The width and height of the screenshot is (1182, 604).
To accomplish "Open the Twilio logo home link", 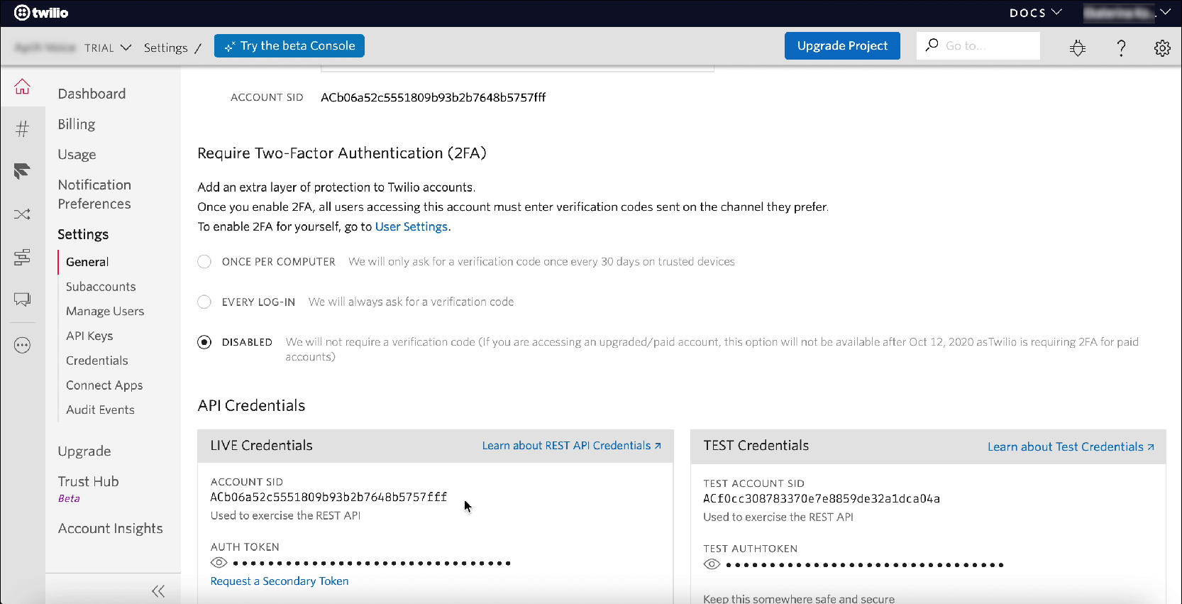I will coord(41,13).
